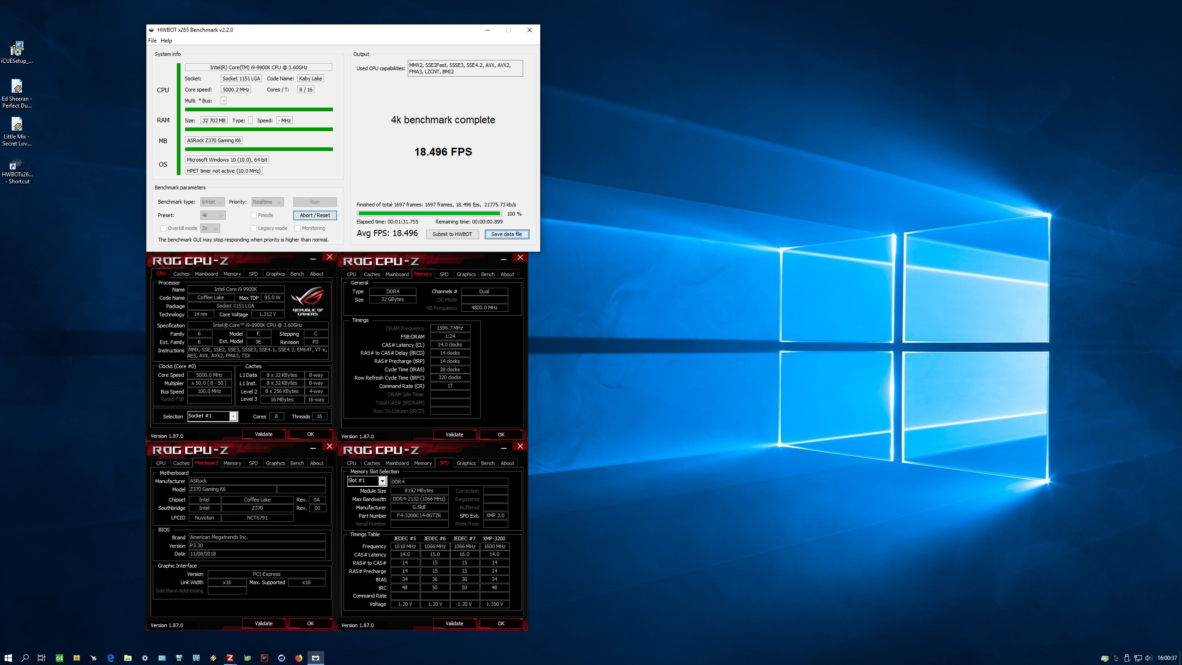This screenshot has width=1182, height=665.
Task: Click Submit to HWBOT button
Action: (452, 234)
